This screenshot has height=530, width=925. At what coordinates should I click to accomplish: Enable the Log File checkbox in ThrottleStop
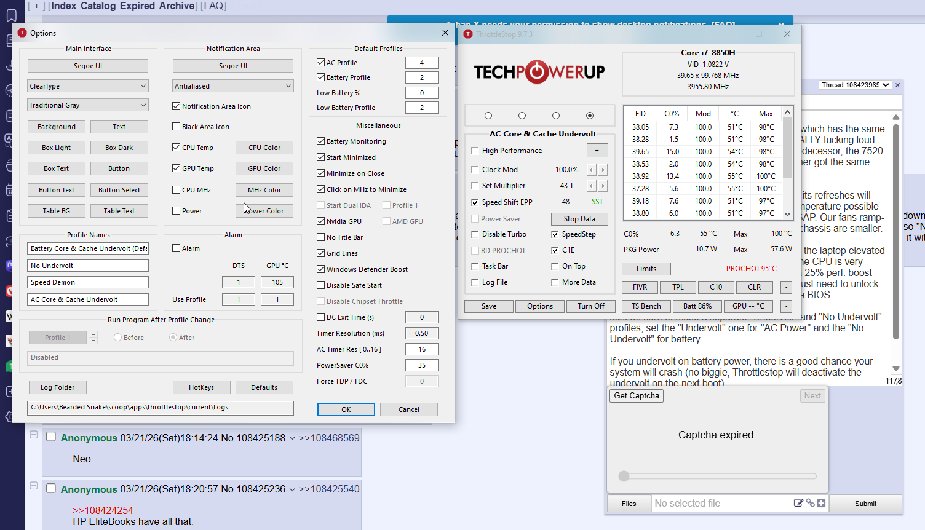[x=475, y=282]
